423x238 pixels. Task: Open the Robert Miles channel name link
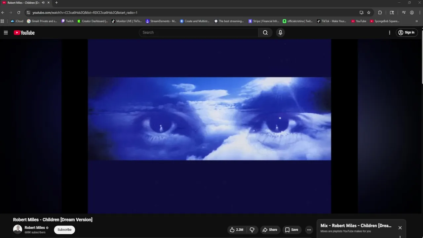coord(35,228)
